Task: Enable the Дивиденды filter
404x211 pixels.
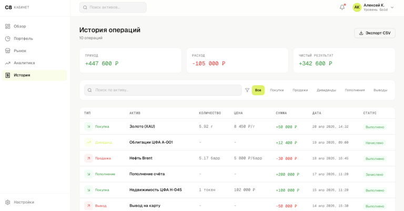Action: pyautogui.click(x=326, y=90)
